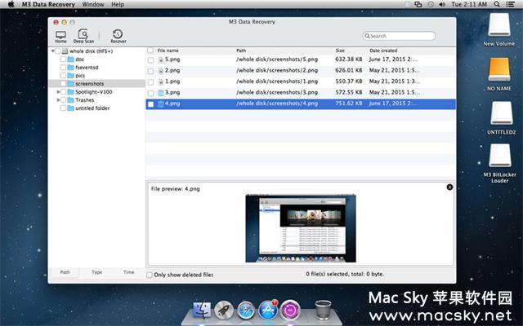This screenshot has height=326, width=523.
Task: Open the Window menu
Action: click(93, 4)
